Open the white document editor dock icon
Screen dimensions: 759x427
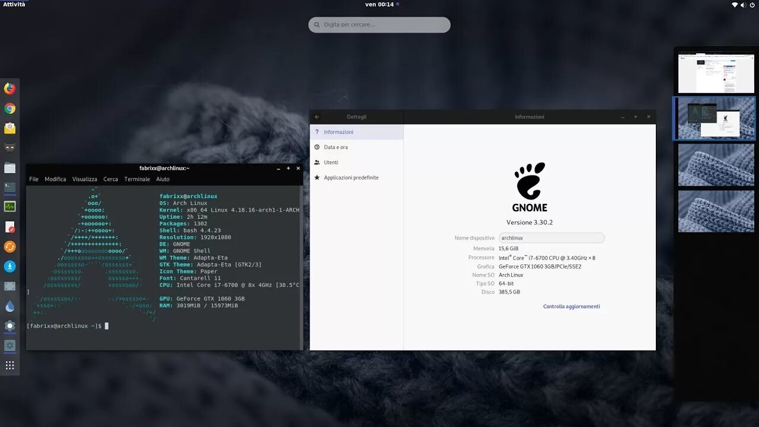coord(9,227)
